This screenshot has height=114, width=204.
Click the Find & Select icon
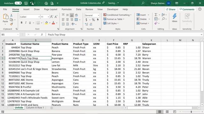(164, 19)
